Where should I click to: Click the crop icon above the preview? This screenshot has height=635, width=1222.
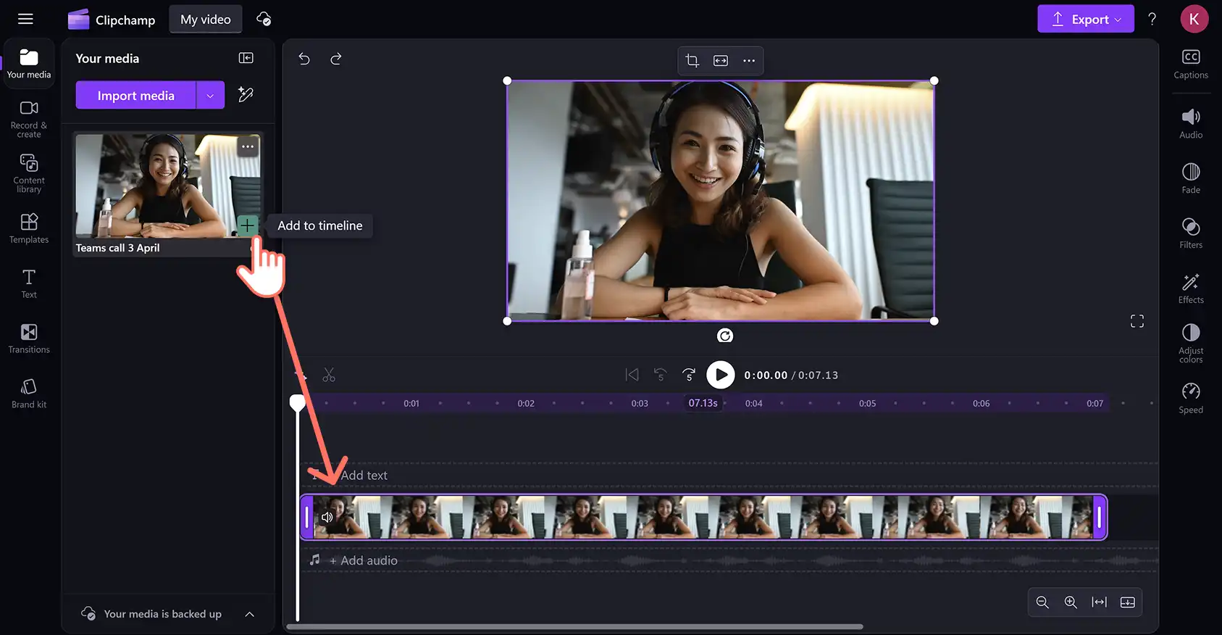tap(692, 61)
